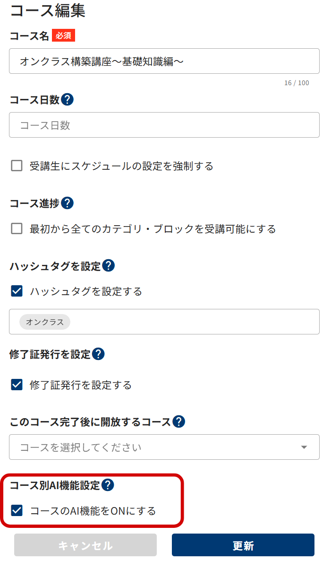Image resolution: width=331 pixels, height=561 pixels.
Task: Select the オンクラス hashtag chip
Action: coord(45,322)
